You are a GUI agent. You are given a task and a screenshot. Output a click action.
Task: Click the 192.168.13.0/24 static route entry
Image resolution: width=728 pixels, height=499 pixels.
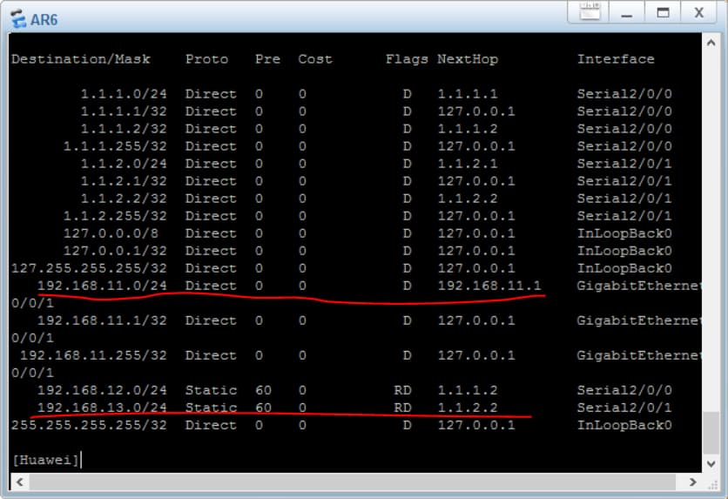pos(102,408)
